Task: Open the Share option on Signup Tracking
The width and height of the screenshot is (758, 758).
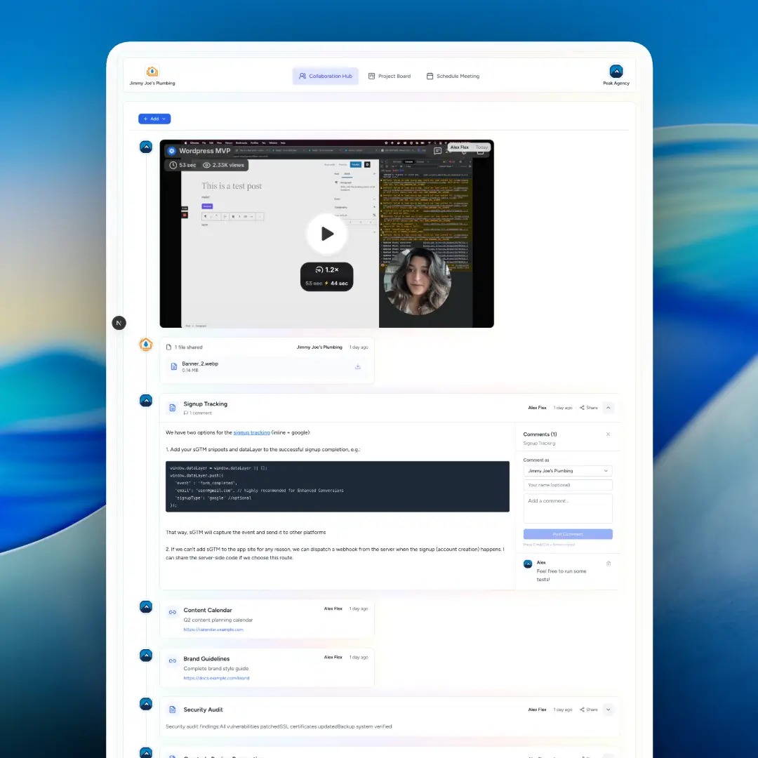Action: [x=588, y=408]
